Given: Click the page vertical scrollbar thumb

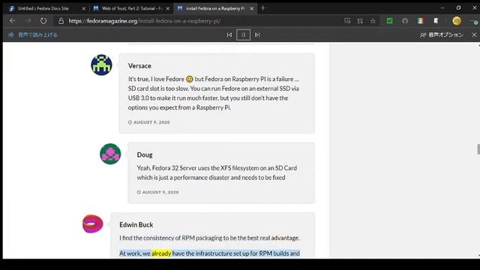Looking at the screenshot, I should [478, 149].
